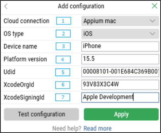The height and width of the screenshot is (133, 161).
Task: Click the number 6 callout marker
Action: (63, 85)
